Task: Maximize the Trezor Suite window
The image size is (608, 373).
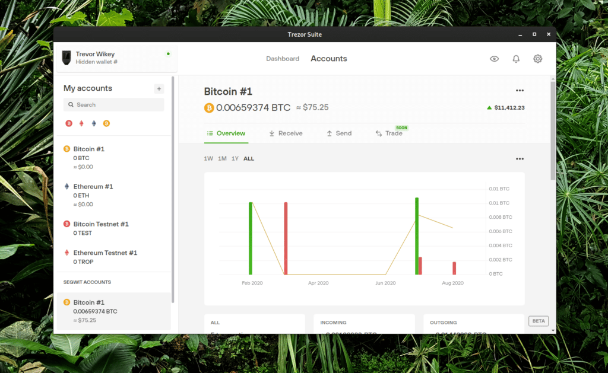Action: pos(534,34)
